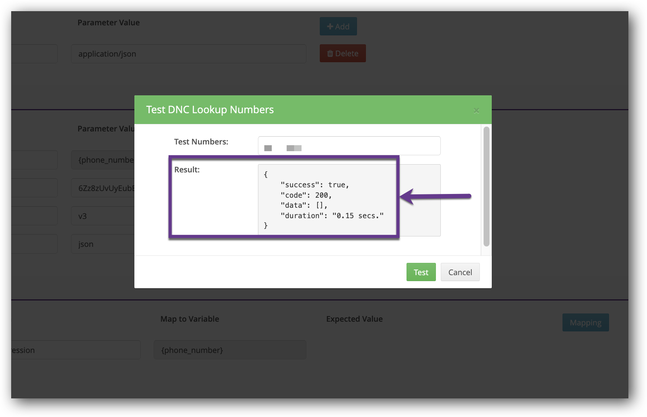Select the application/json value field
The height and width of the screenshot is (417, 647).
pyautogui.click(x=189, y=54)
